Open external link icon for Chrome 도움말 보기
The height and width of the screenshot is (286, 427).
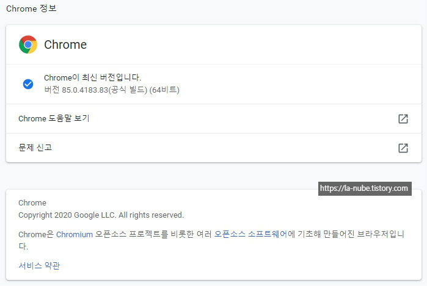pyautogui.click(x=403, y=119)
